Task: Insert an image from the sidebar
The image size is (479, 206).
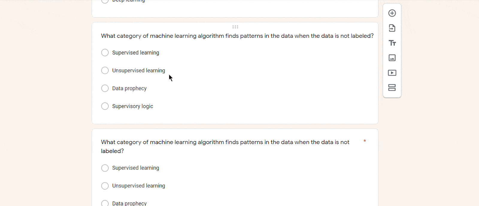Action: 392,58
